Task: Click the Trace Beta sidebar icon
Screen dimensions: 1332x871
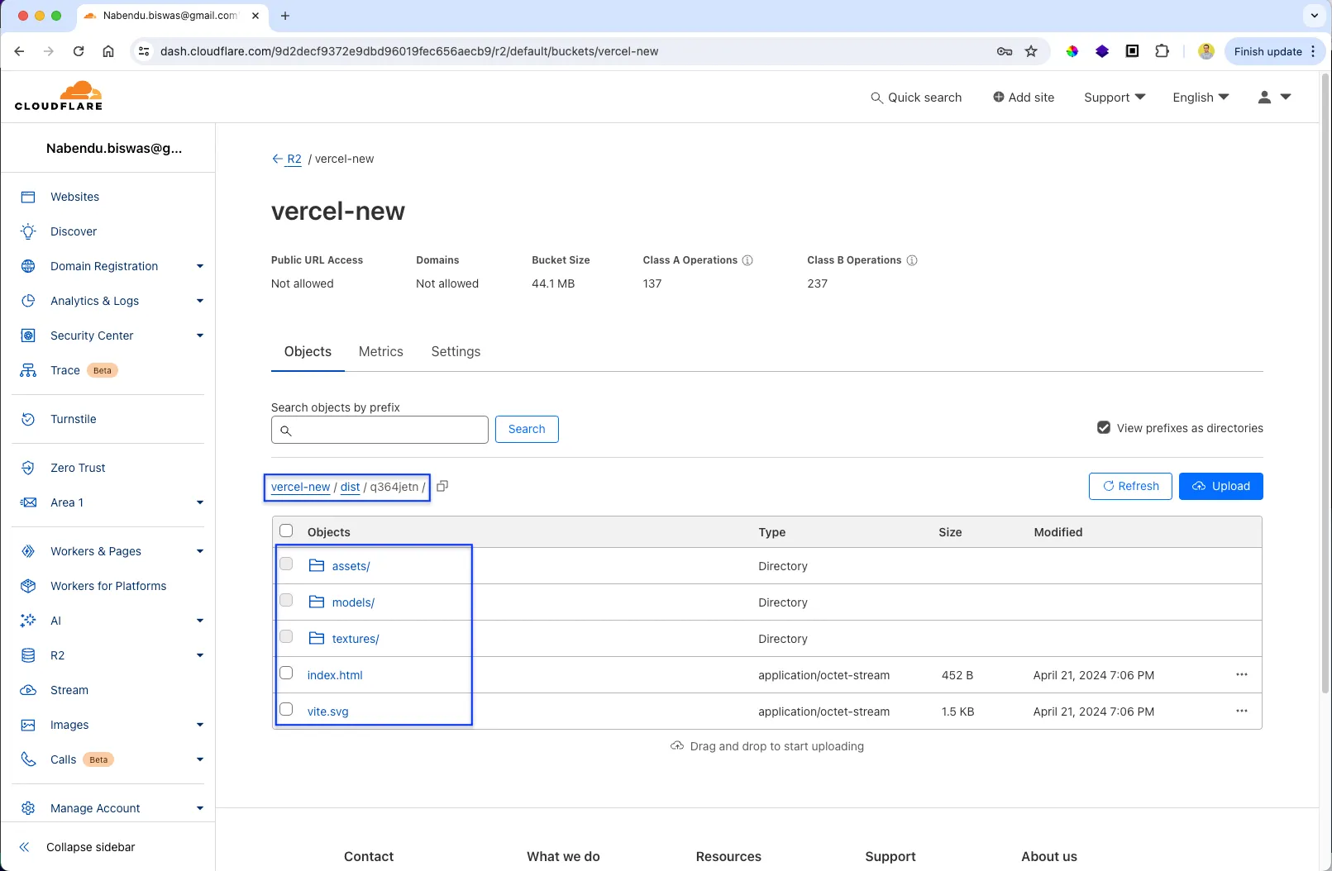Action: click(x=28, y=370)
